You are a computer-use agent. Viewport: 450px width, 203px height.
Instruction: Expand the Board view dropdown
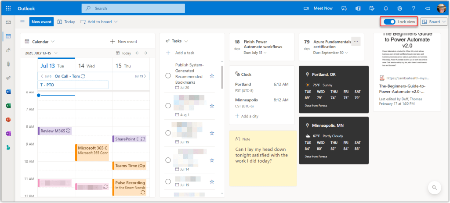tap(434, 21)
